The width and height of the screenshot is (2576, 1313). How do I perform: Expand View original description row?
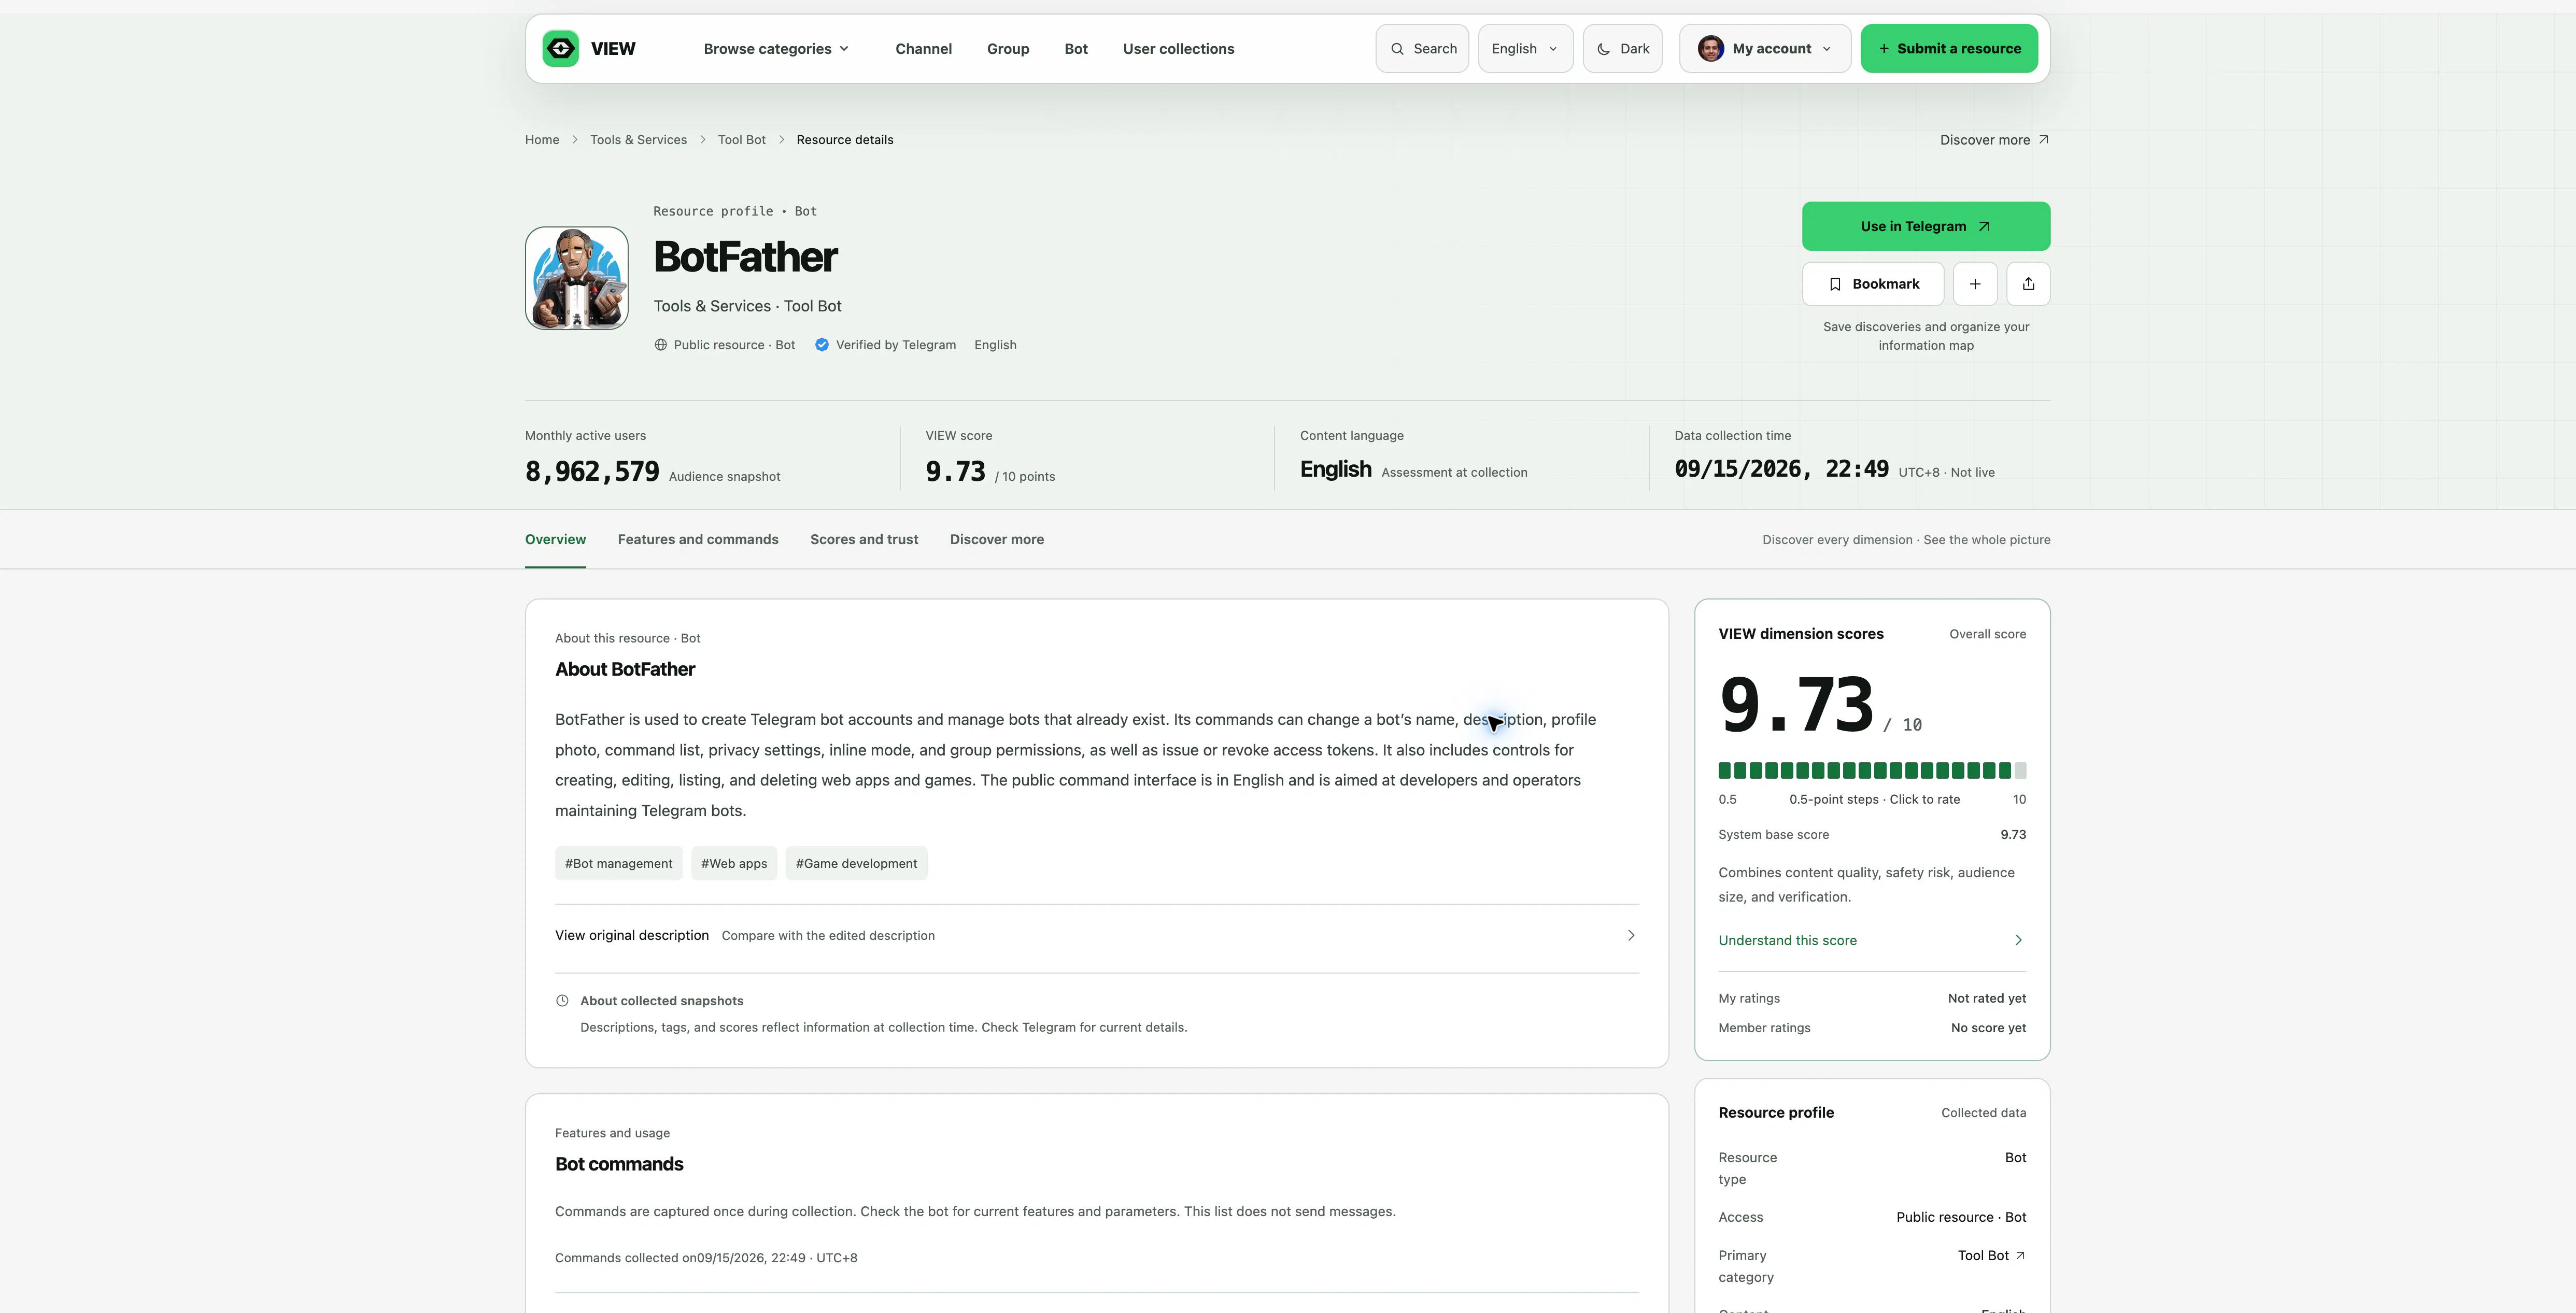click(1097, 936)
